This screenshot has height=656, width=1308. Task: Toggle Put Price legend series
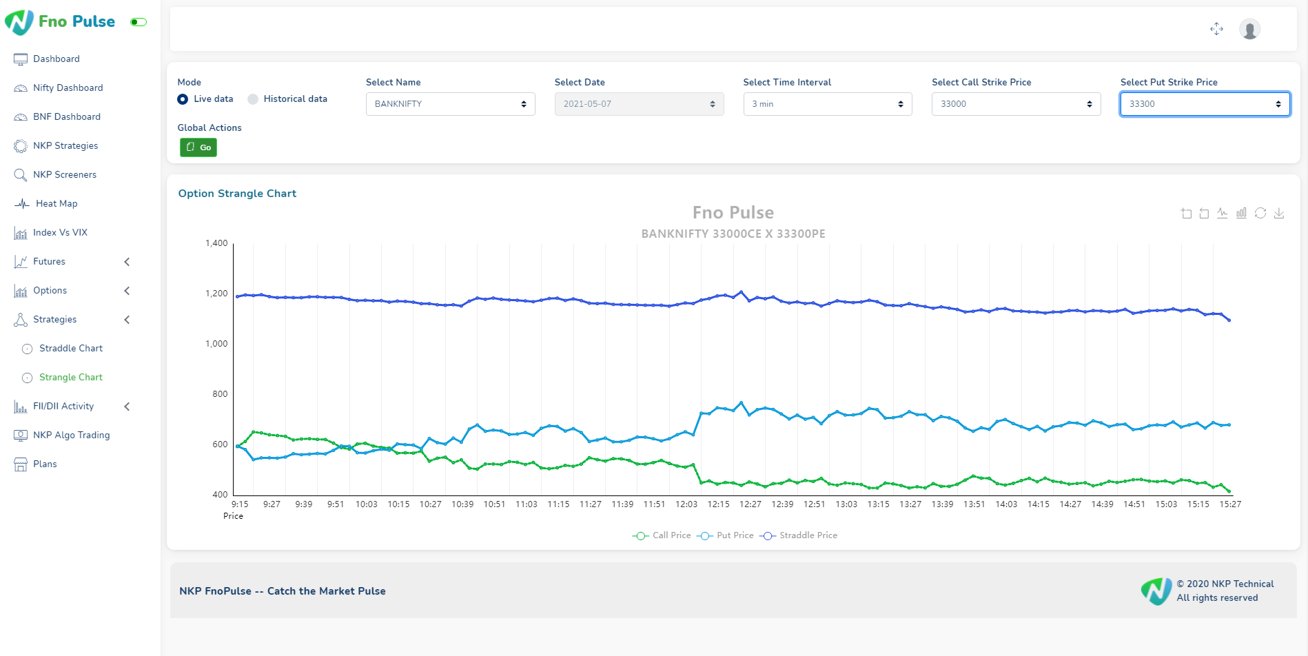point(725,535)
